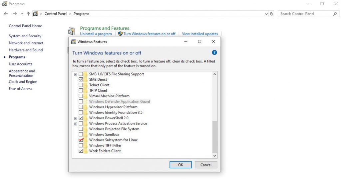Uncheck the SMB Direct checkbox
This screenshot has width=341, height=179.
81,79
